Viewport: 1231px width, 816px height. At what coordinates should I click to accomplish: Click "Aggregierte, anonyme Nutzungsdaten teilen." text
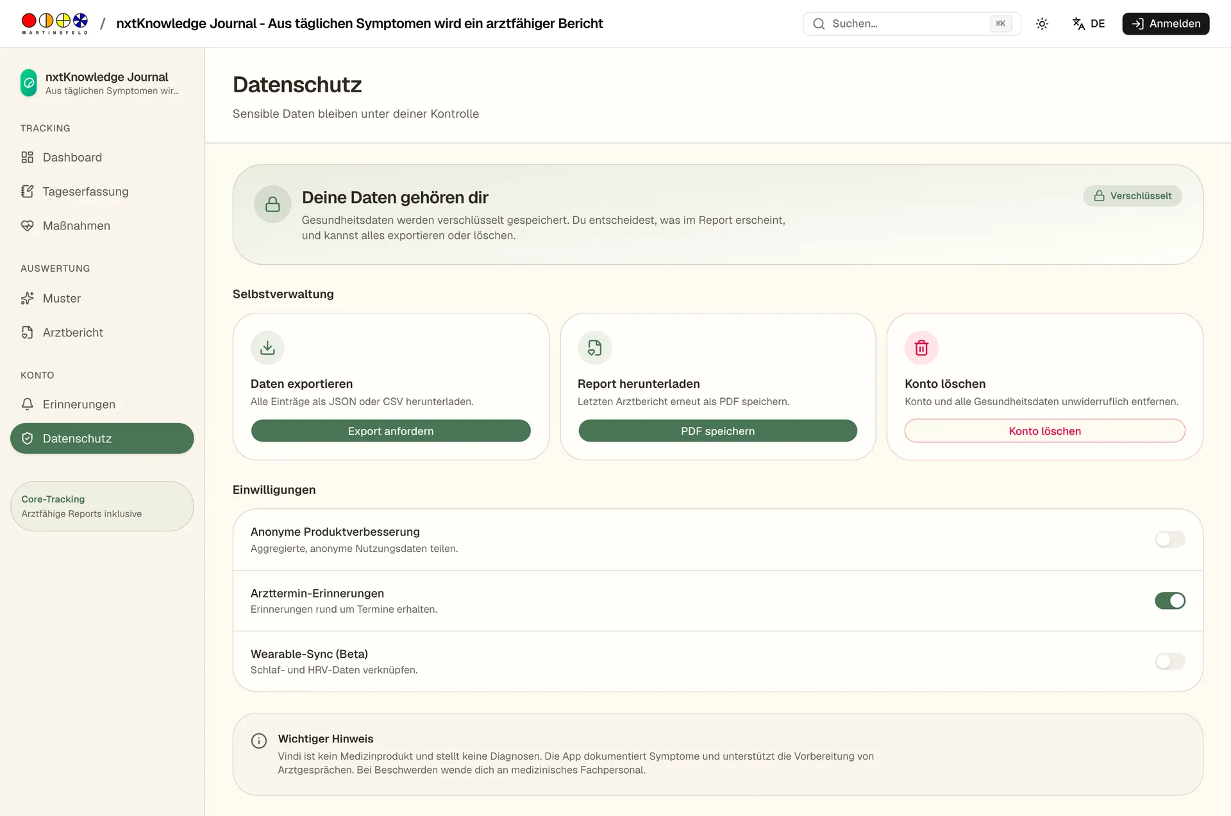coord(354,549)
